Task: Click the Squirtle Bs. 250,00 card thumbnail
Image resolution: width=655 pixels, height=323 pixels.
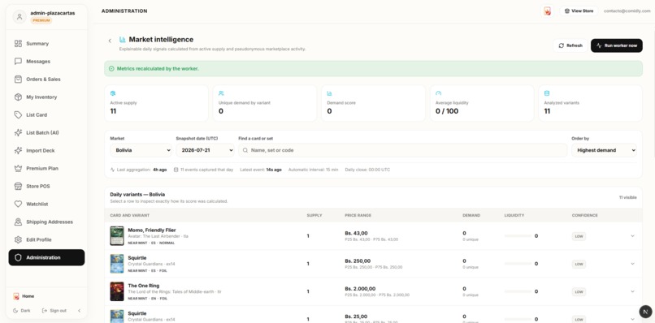Action: pyautogui.click(x=117, y=264)
